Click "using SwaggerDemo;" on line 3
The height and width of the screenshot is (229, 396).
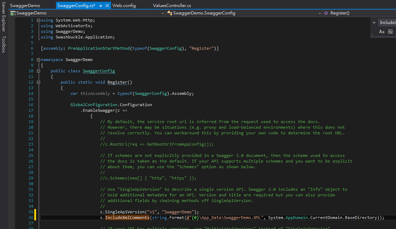(x=63, y=32)
